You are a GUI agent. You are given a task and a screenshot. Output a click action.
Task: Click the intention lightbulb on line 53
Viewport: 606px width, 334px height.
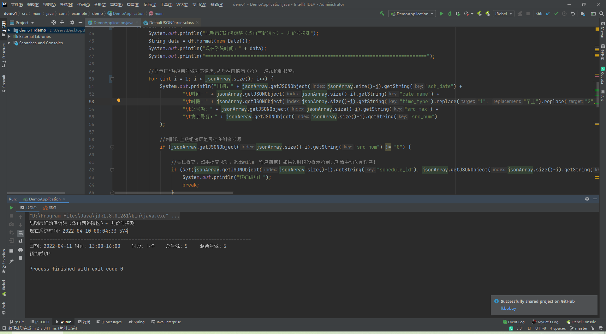point(119,101)
